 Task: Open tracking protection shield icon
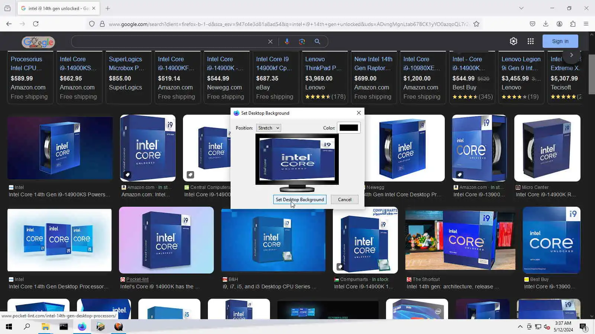(92, 24)
